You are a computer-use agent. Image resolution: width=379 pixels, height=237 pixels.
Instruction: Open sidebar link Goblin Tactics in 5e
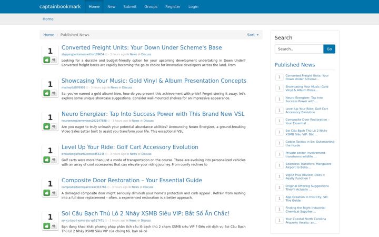310,143
